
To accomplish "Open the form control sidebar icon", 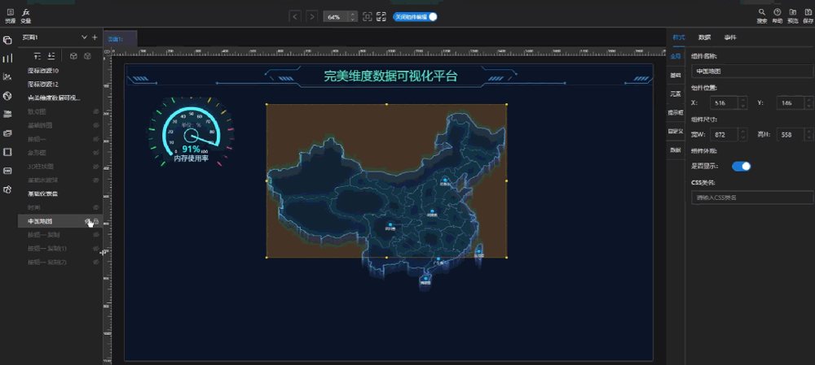I will [x=7, y=171].
